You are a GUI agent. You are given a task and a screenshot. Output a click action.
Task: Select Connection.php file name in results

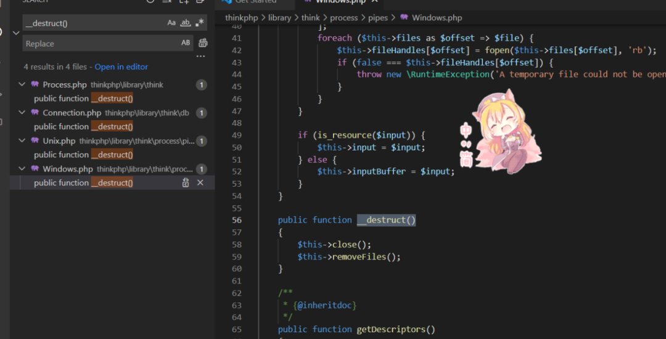(x=72, y=113)
